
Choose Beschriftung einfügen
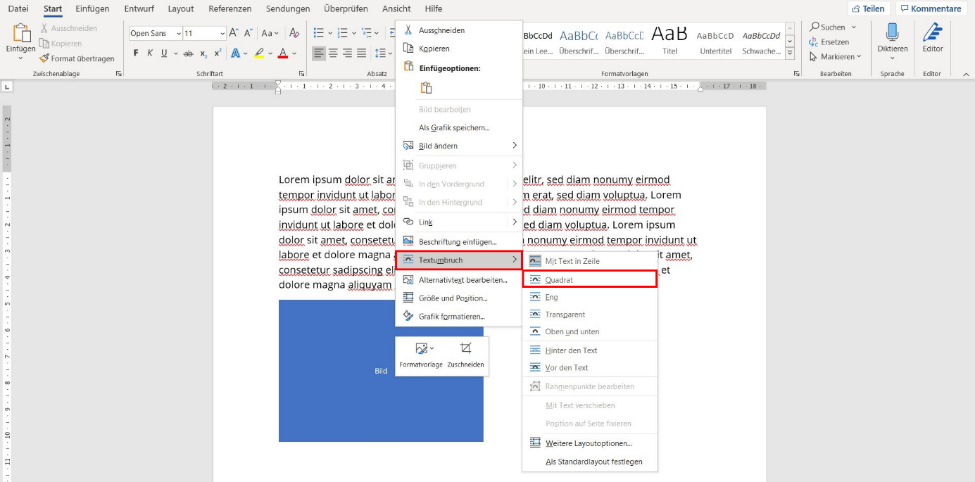pyautogui.click(x=459, y=241)
